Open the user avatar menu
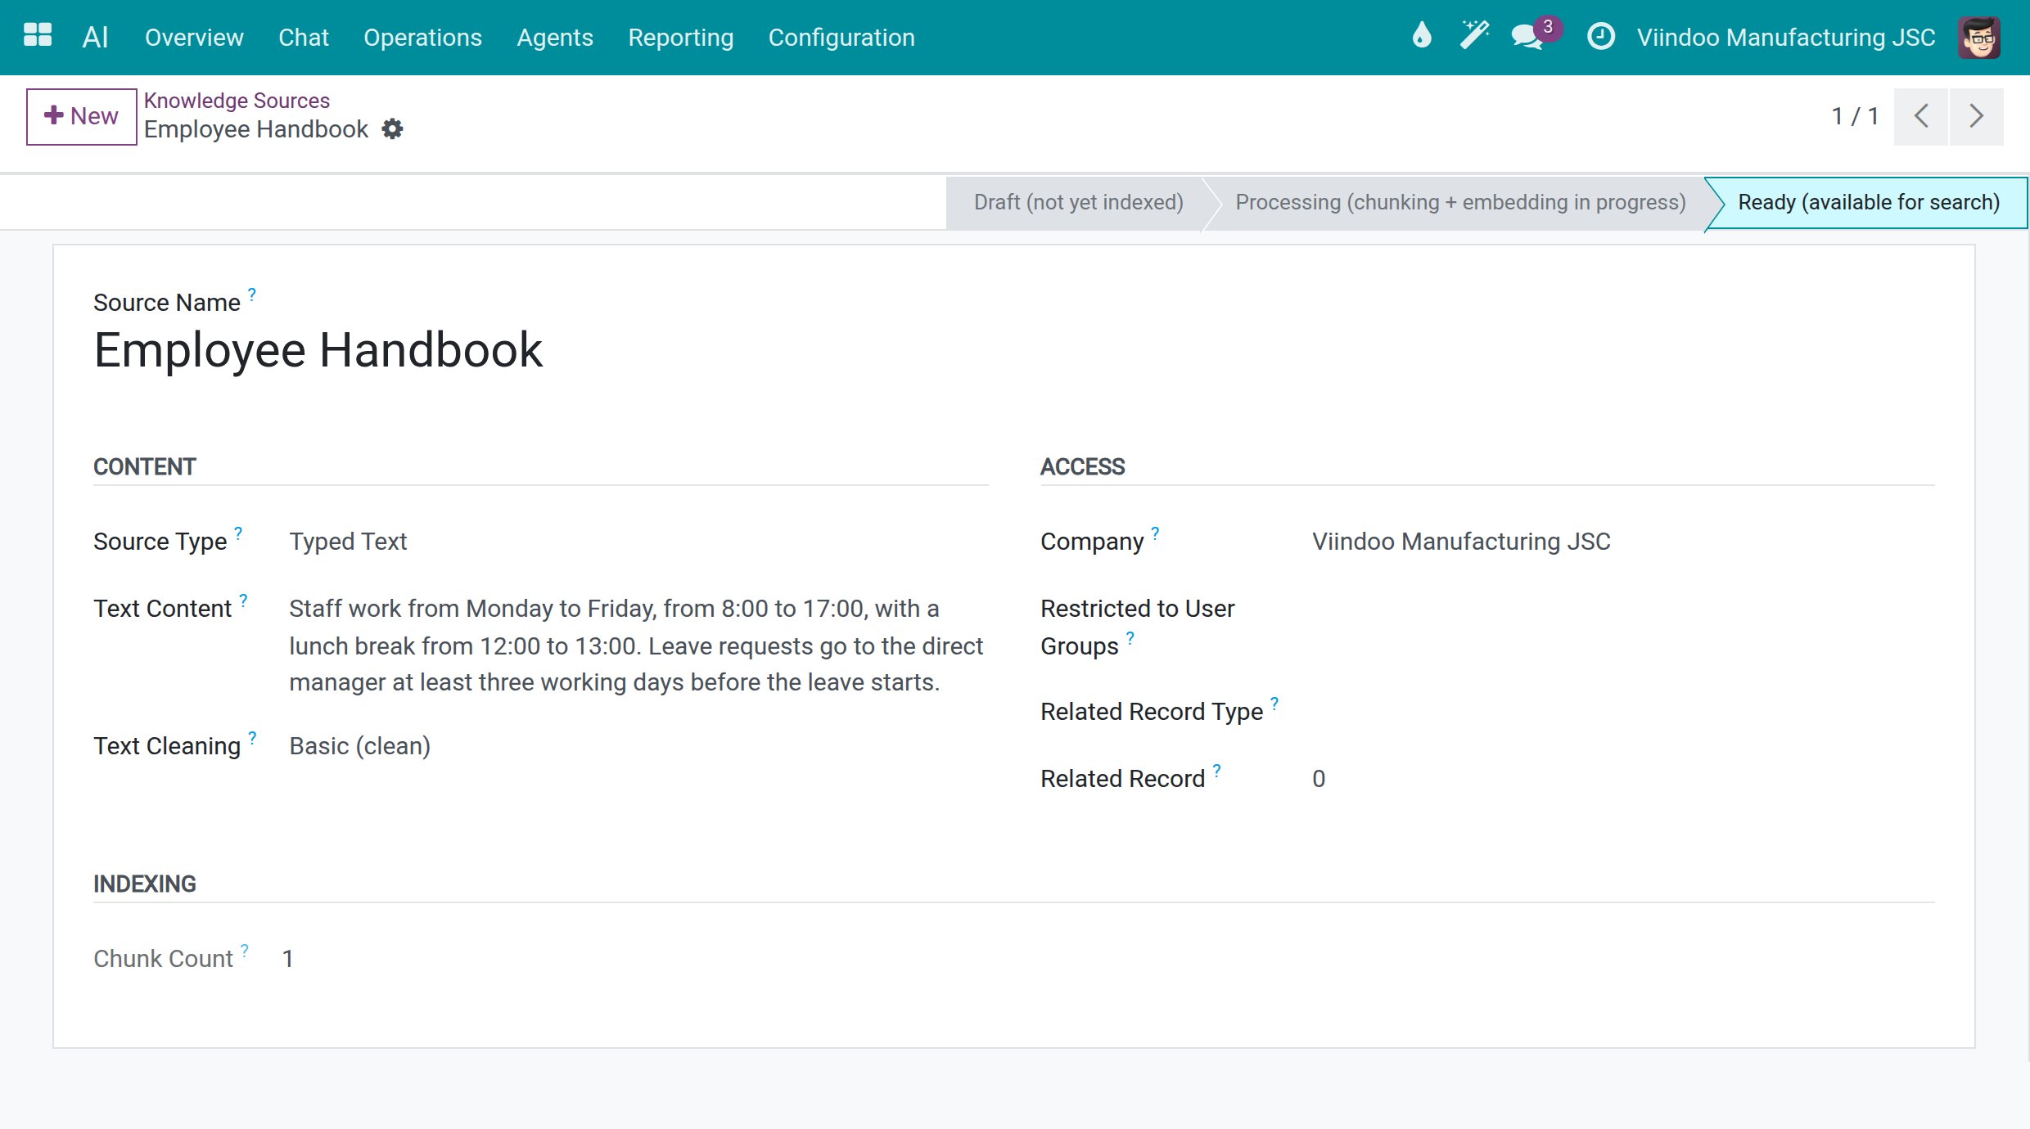This screenshot has height=1129, width=2030. 1979,37
